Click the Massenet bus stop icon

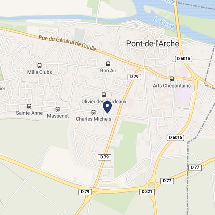click(57, 109)
